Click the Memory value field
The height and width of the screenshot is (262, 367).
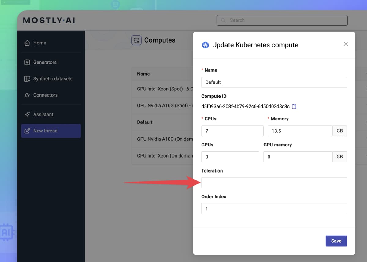(x=300, y=131)
